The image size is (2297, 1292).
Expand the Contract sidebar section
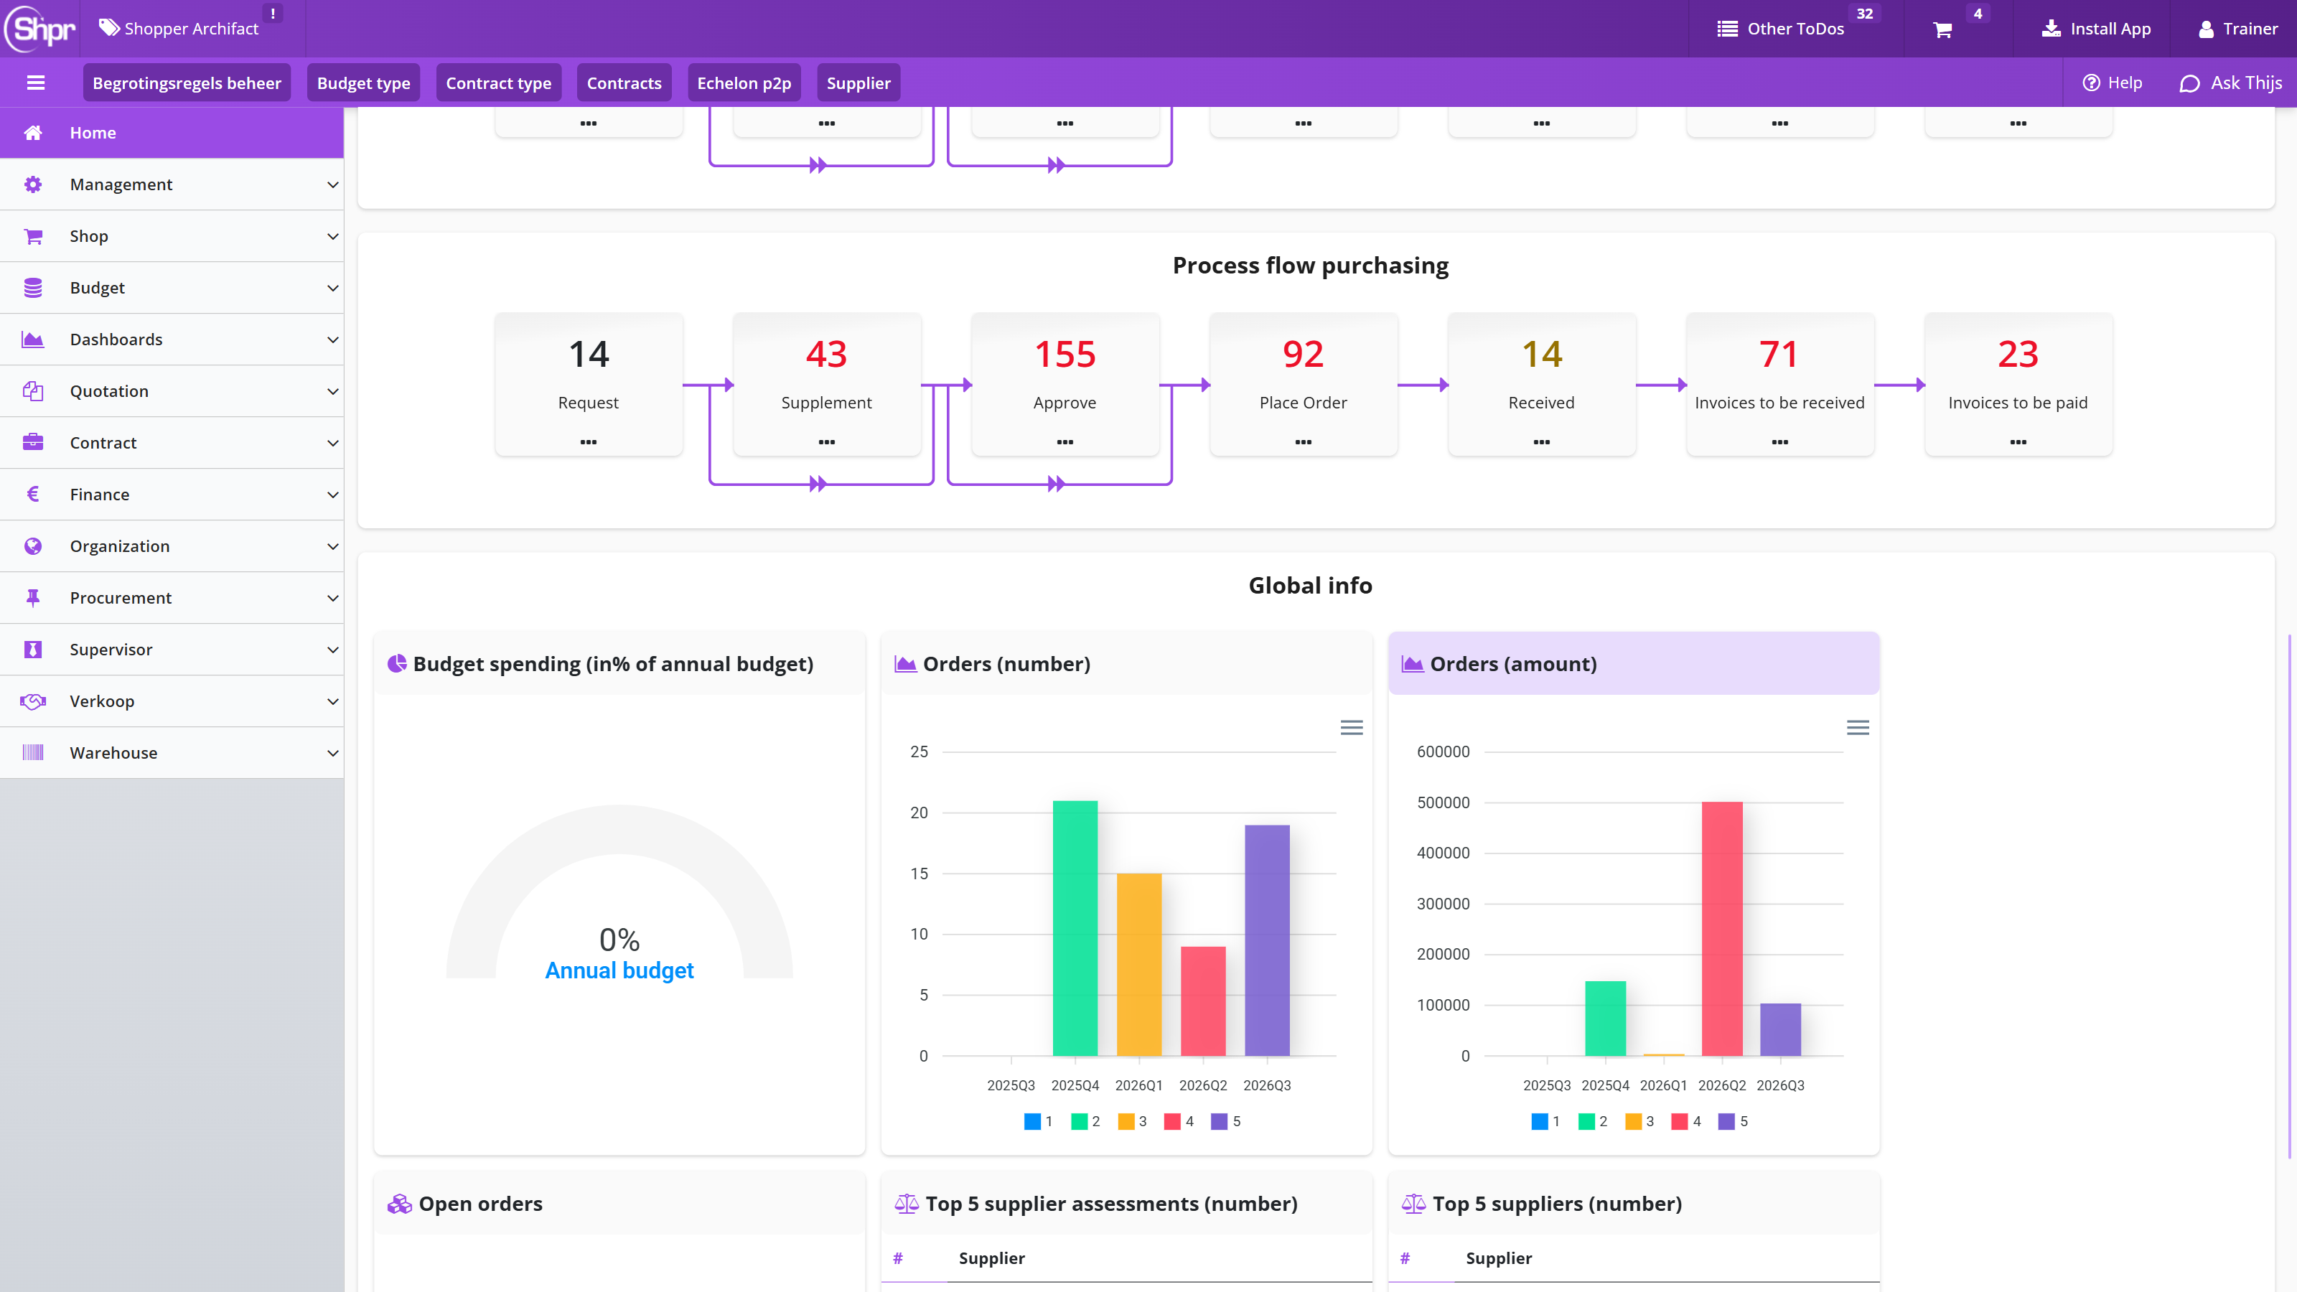(x=172, y=443)
